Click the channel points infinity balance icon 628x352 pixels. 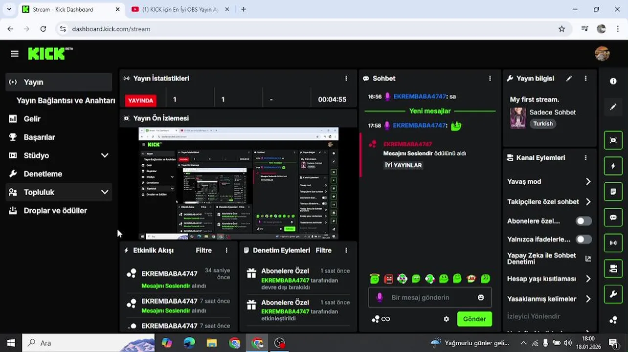pos(381,319)
